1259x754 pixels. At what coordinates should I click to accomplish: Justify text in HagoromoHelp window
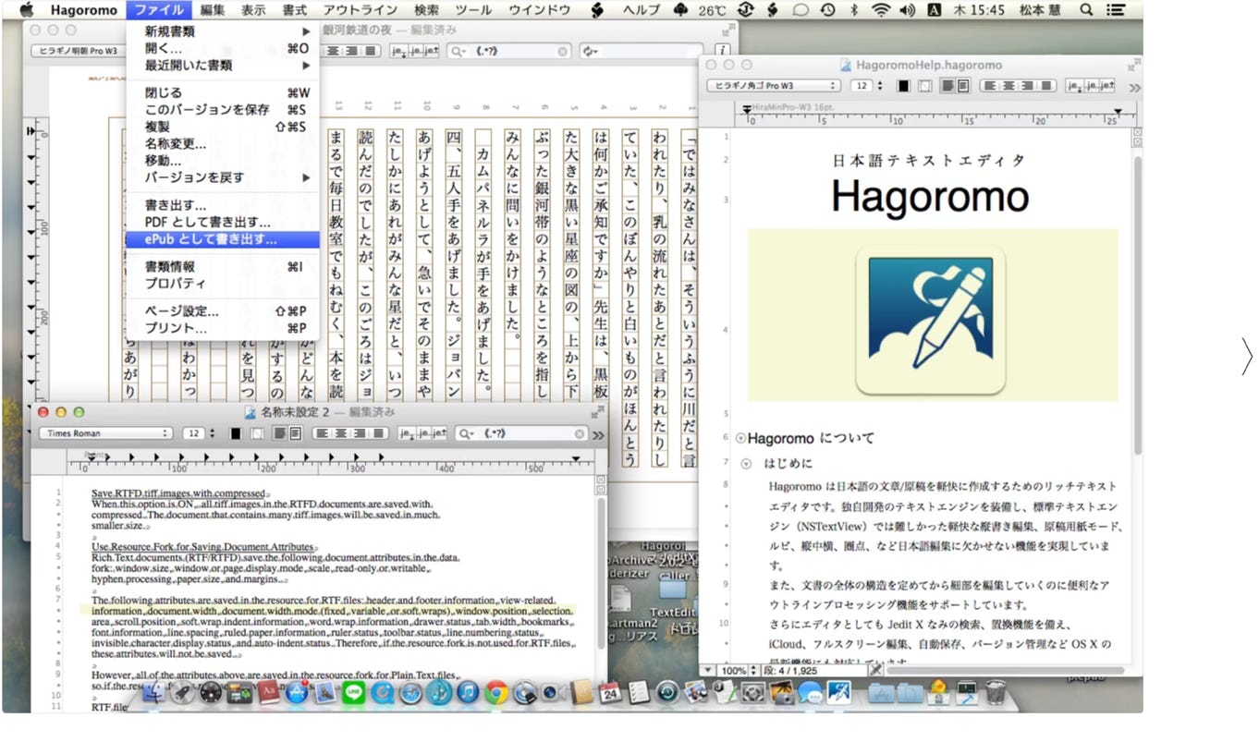click(x=1045, y=86)
